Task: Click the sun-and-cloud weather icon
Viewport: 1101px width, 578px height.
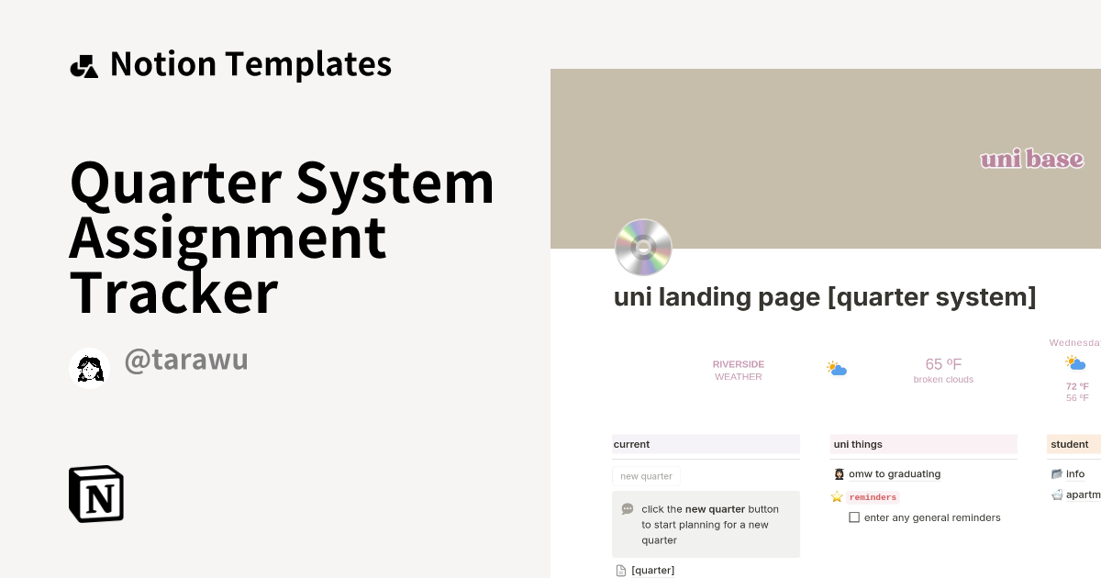Action: (837, 368)
